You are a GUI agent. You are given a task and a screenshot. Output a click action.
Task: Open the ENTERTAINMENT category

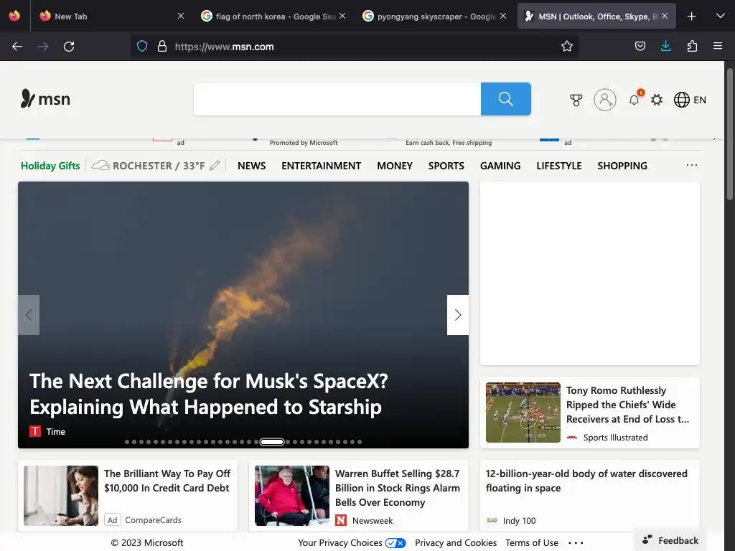click(x=321, y=166)
